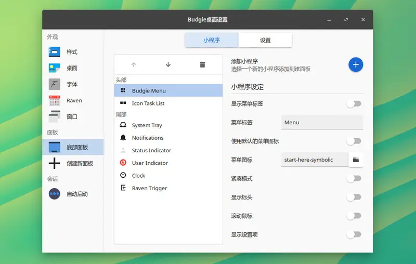Move applet down with the down arrow
This screenshot has height=264, width=416.
pos(168,65)
